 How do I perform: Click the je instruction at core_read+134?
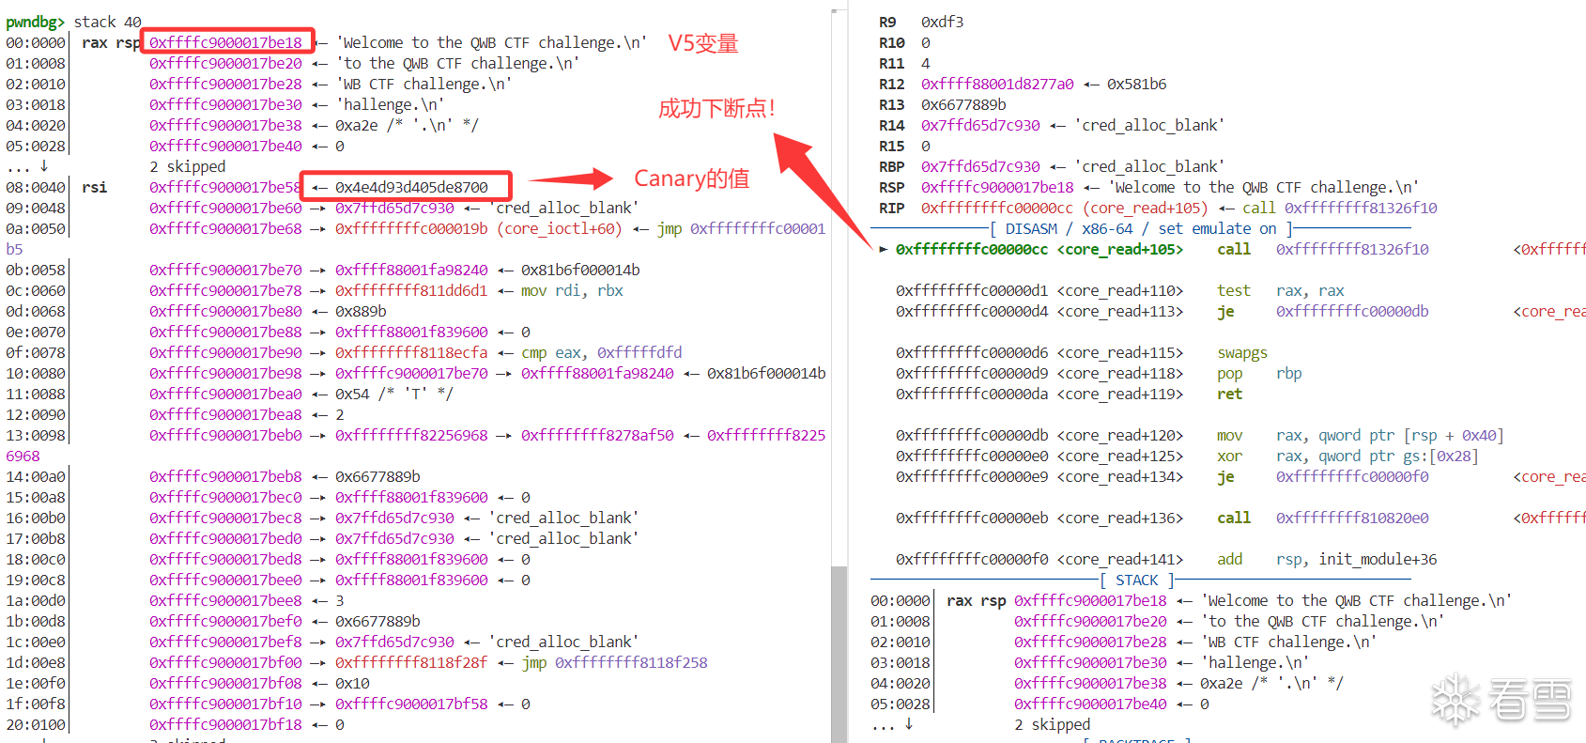1322,476
